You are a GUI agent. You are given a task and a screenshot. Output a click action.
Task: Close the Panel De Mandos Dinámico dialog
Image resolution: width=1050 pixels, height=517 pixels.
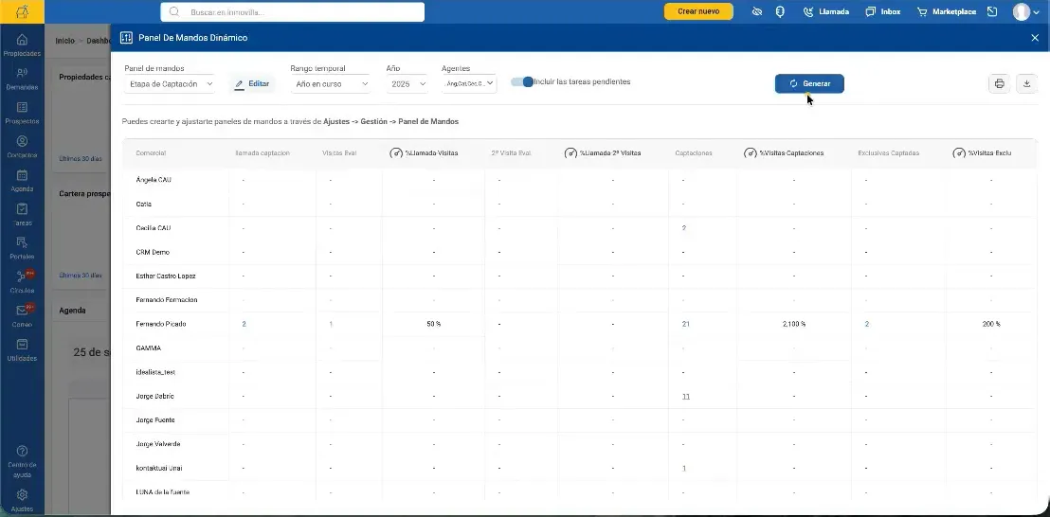[x=1035, y=38]
